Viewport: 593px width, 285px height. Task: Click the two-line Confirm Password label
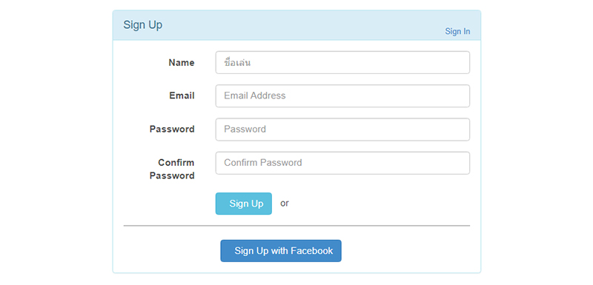coord(172,169)
